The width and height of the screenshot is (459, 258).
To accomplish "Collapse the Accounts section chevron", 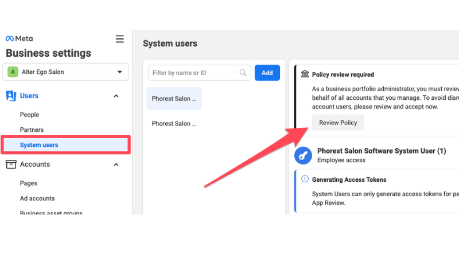I will tap(116, 165).
